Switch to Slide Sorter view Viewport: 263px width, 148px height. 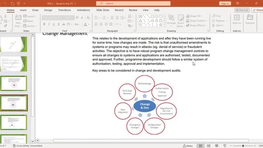click(x=209, y=146)
